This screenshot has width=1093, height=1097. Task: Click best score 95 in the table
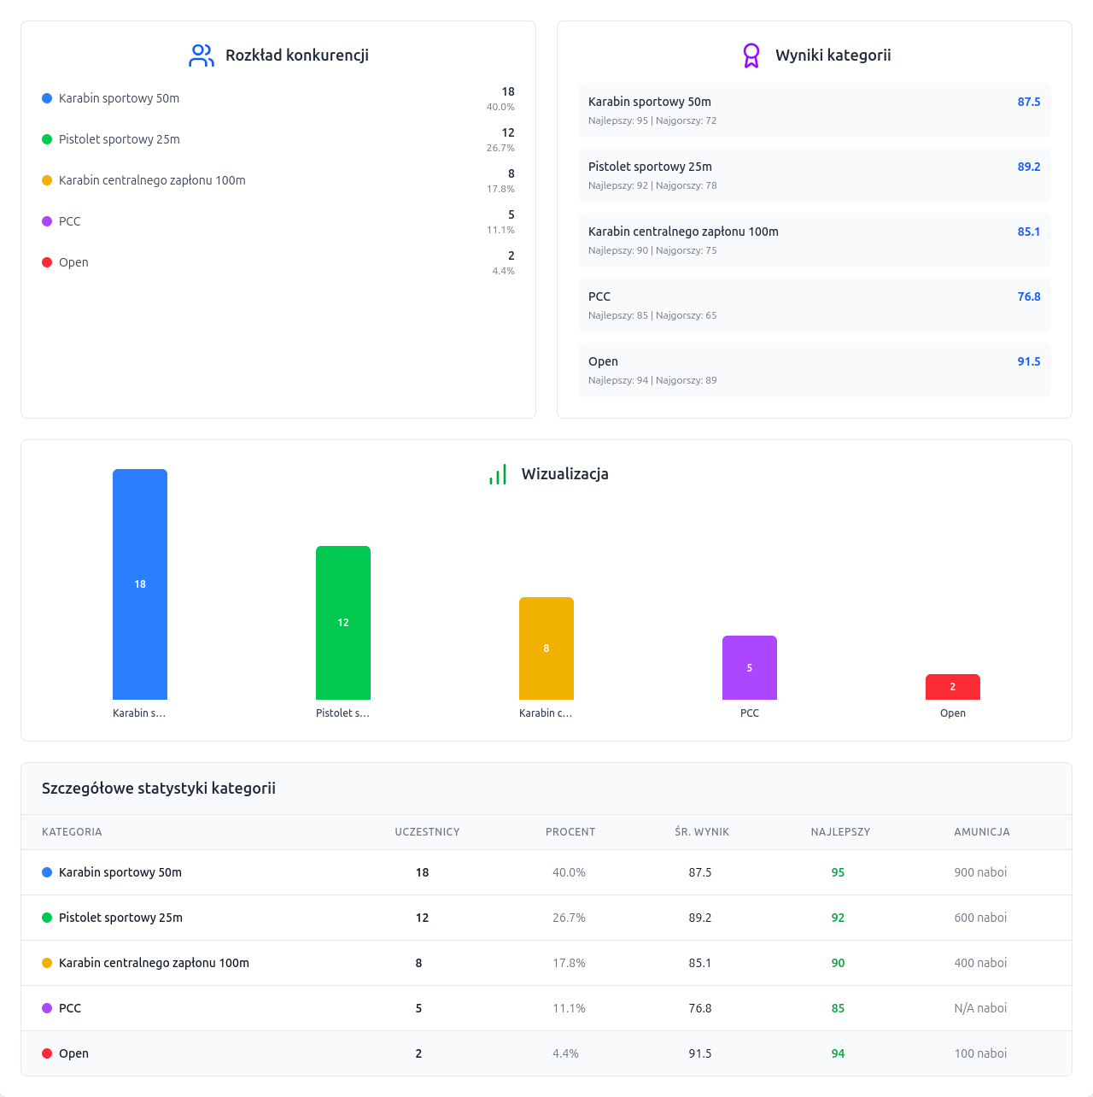point(838,872)
